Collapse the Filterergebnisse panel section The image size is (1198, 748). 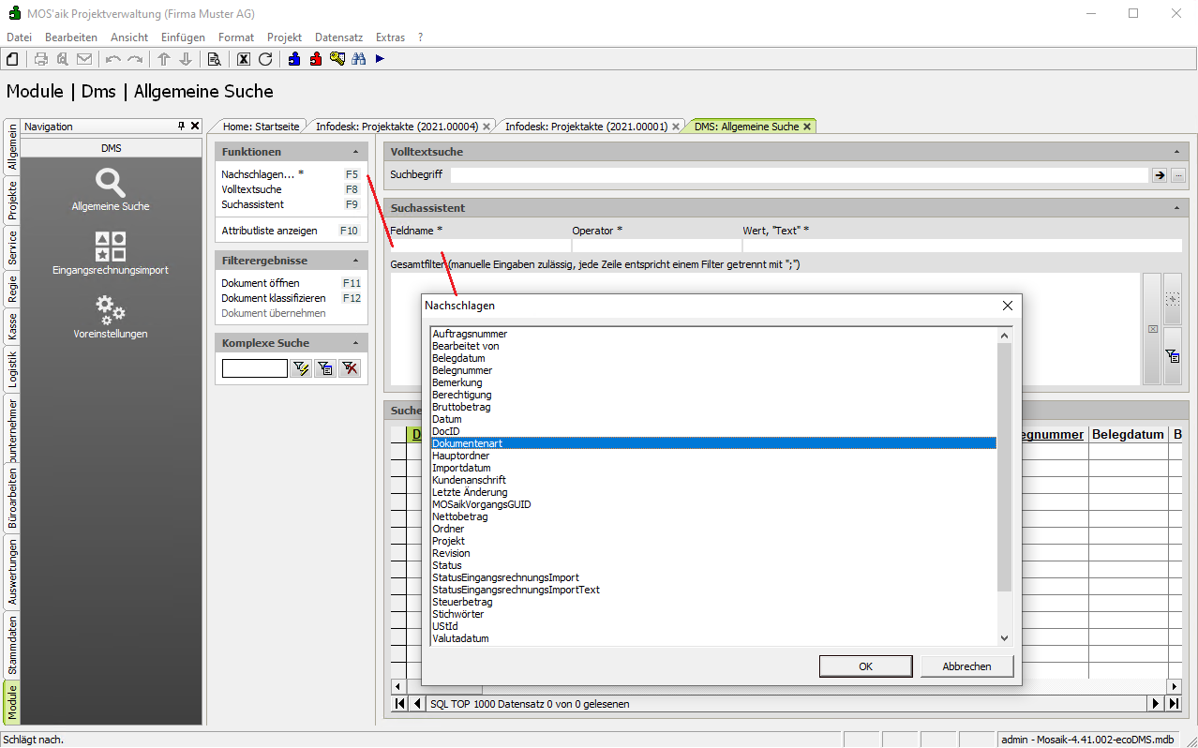click(355, 261)
